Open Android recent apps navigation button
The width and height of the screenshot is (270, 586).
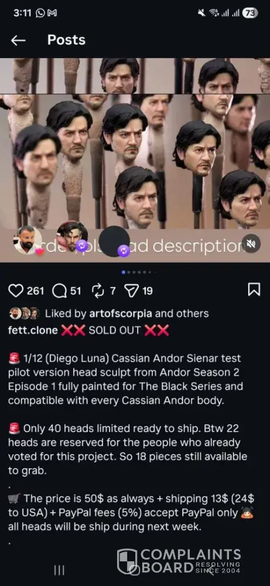click(59, 570)
